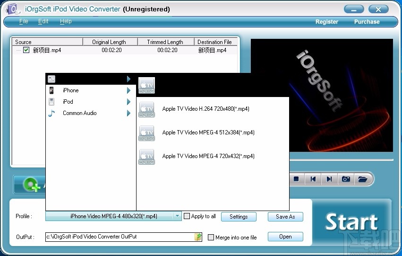
Task: Browse output folder icon
Action: 198,237
